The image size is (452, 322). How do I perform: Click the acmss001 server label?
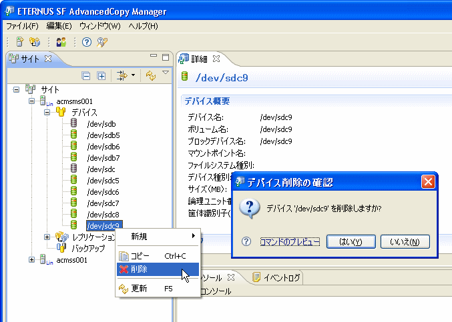pyautogui.click(x=72, y=260)
